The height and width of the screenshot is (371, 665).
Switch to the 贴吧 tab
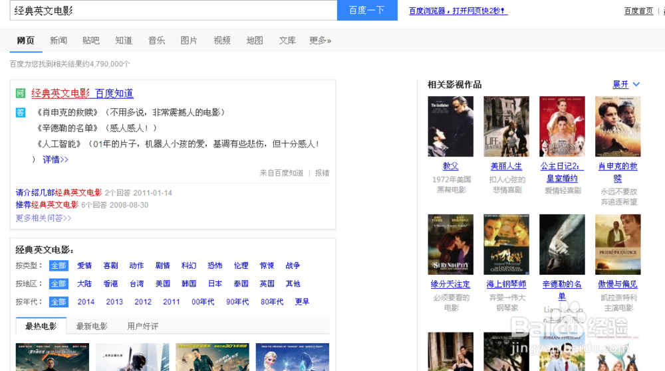[90, 40]
